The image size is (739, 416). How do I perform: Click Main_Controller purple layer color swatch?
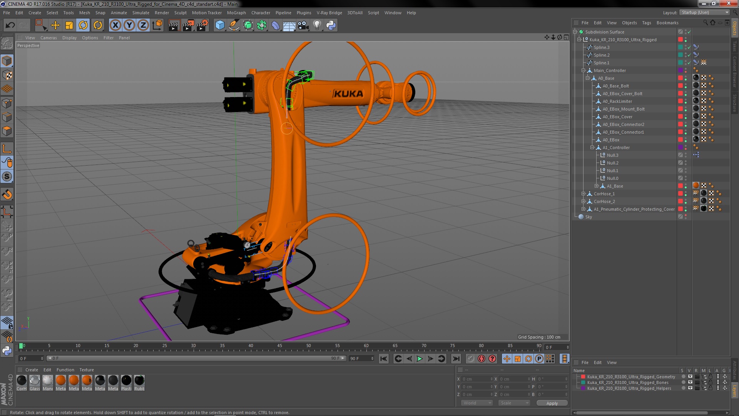(680, 70)
